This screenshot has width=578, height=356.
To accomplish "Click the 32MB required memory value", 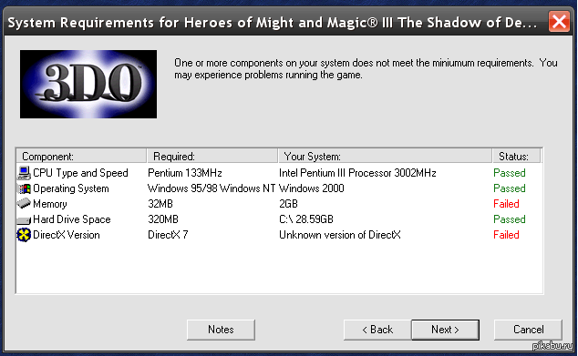I will click(x=160, y=204).
